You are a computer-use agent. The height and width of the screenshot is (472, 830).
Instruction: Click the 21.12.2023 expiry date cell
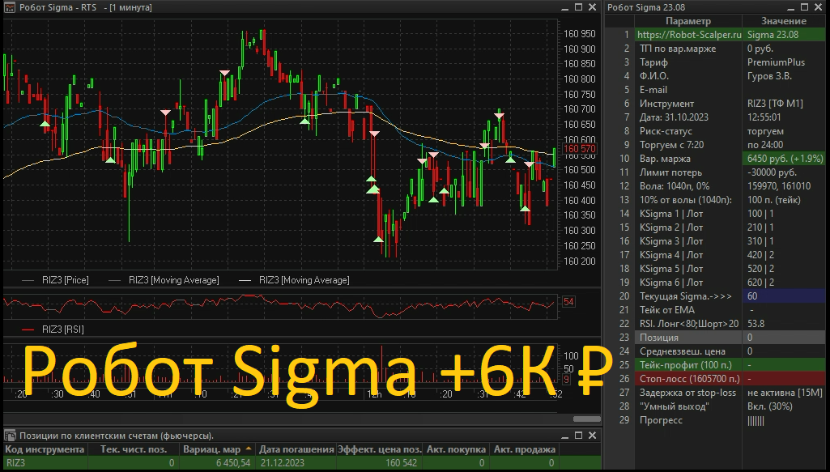point(296,463)
